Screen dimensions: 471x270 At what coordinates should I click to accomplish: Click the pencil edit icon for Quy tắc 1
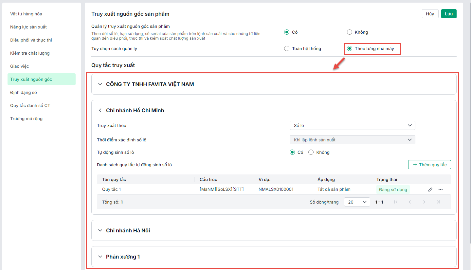[430, 189]
